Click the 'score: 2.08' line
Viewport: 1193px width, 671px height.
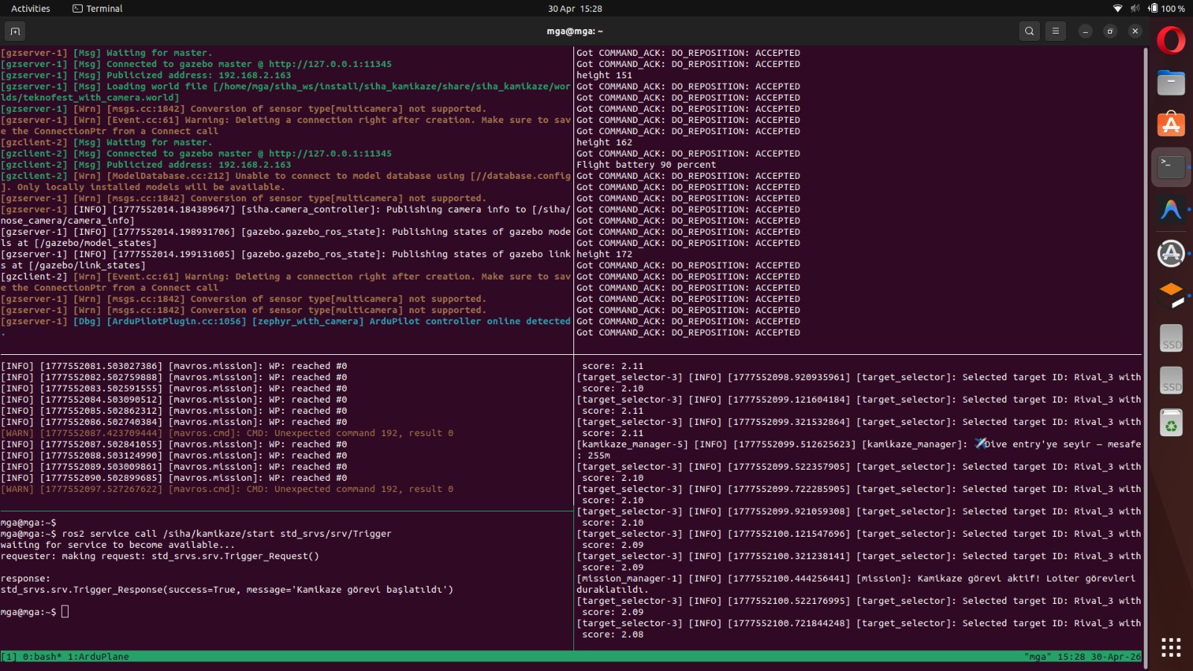(x=612, y=634)
